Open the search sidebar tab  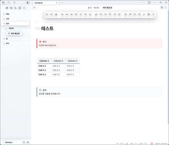[x=9, y=3]
